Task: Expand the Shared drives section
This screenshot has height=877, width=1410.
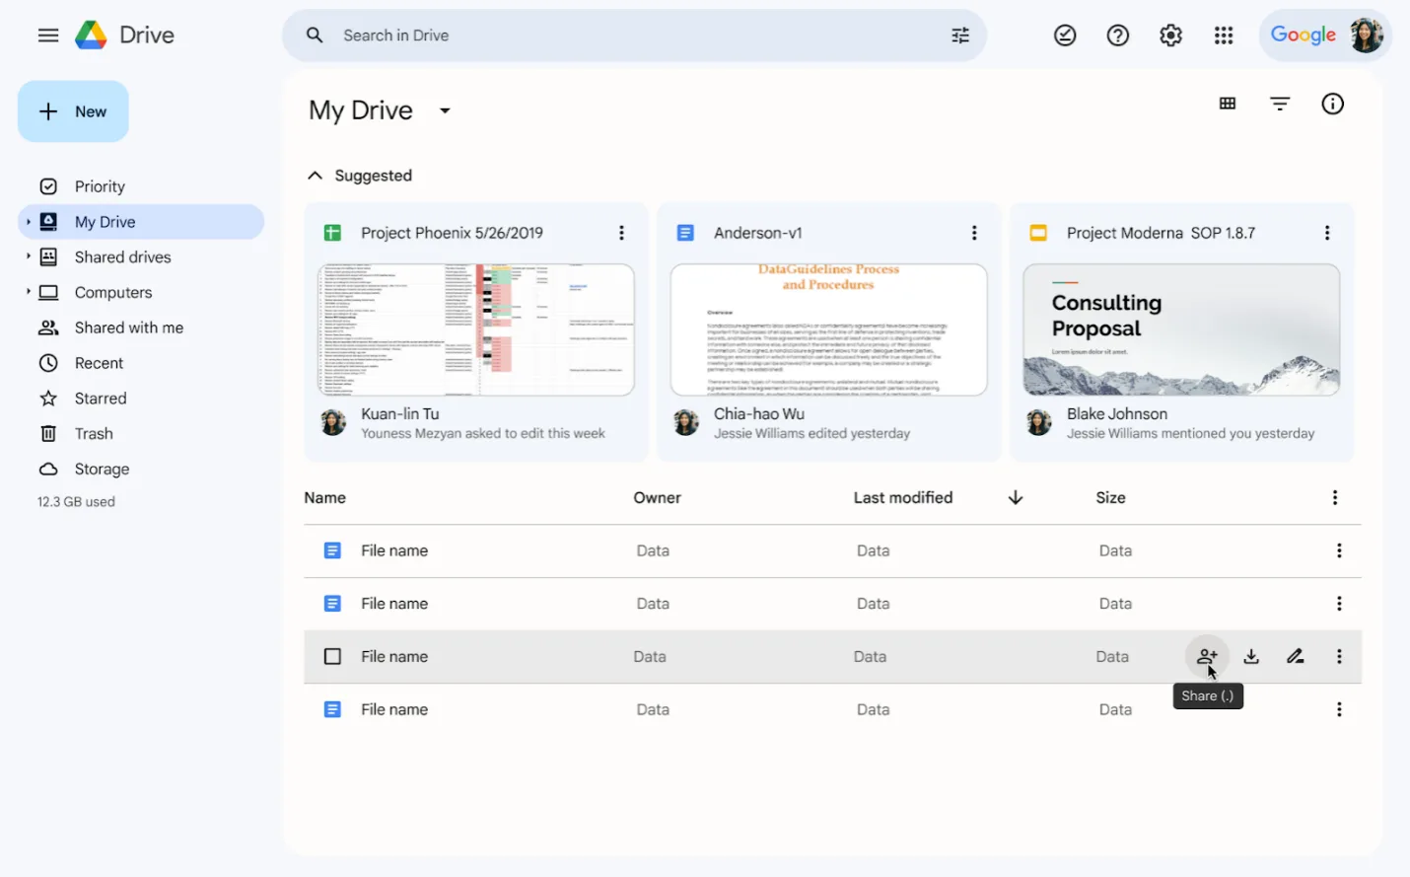Action: point(31,256)
